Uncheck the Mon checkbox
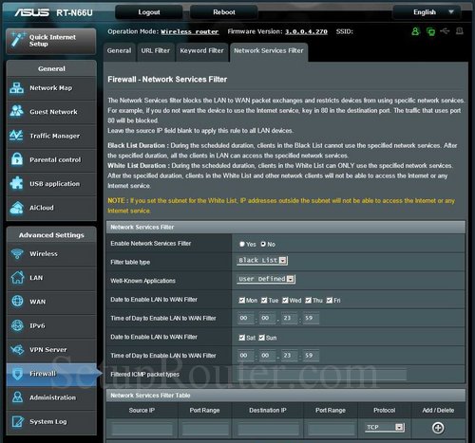Image resolution: width=475 pixels, height=443 pixels. pos(242,300)
